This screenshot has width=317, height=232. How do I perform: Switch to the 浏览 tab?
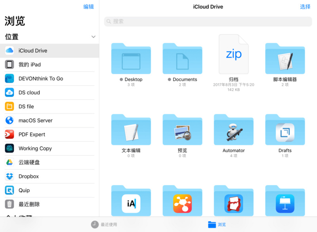click(x=217, y=224)
